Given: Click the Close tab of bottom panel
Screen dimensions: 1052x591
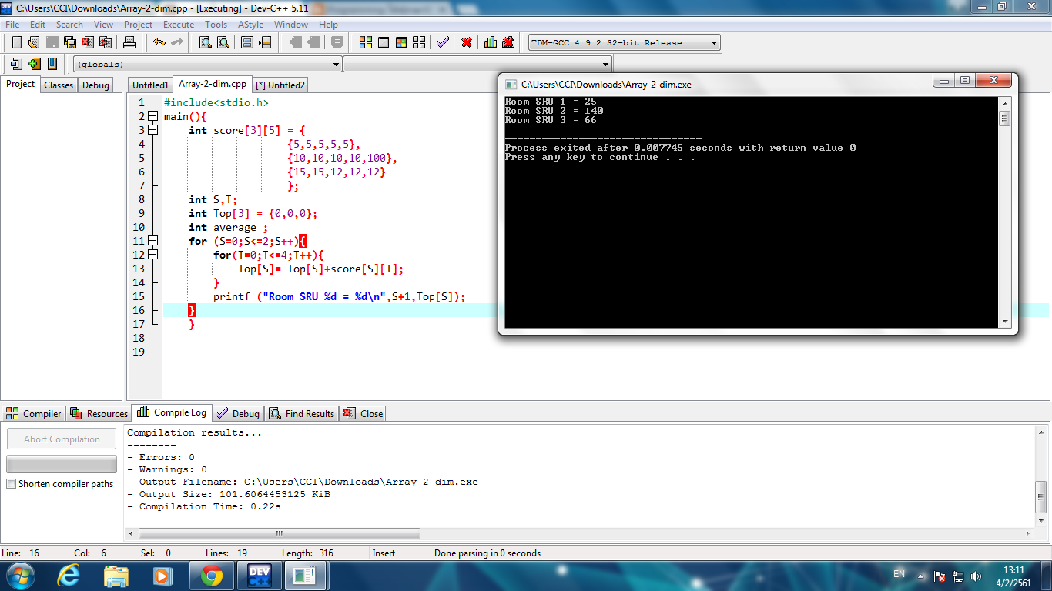Looking at the screenshot, I should pyautogui.click(x=363, y=413).
